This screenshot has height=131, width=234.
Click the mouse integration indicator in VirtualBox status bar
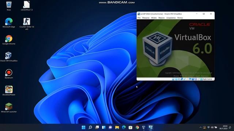(x=198, y=79)
